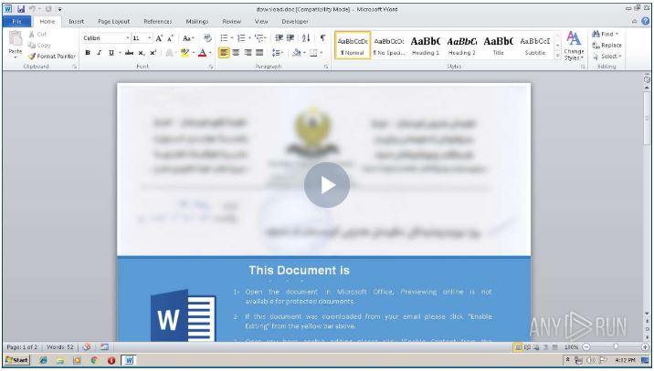The image size is (654, 371).
Task: Open the proofing errors icon in status bar
Action: [x=87, y=347]
